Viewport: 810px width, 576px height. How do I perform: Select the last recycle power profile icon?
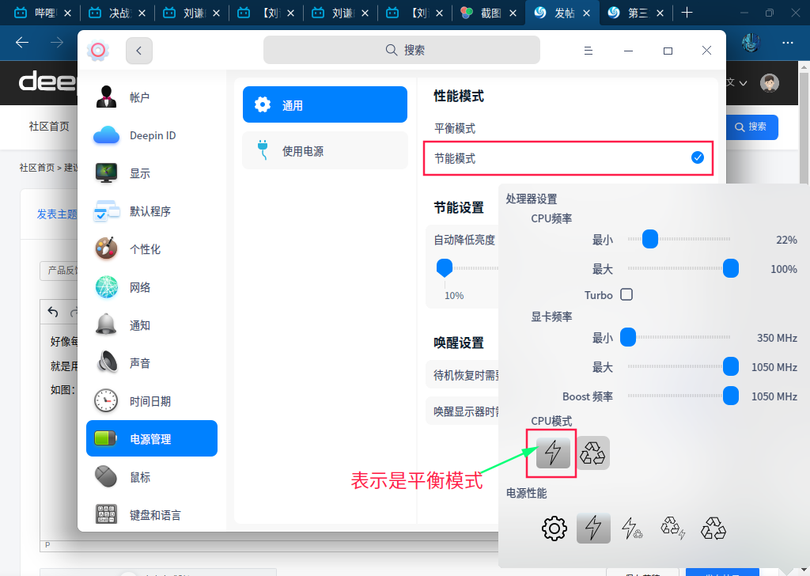(713, 528)
